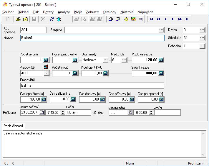Open Datum pořízení calendar picker
Image resolution: width=209 pixels, height=166 pixels.
point(42,112)
